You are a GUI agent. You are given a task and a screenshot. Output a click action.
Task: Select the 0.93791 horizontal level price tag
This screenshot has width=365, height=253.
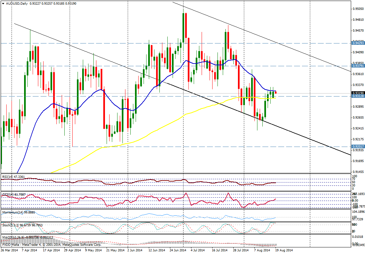click(x=358, y=66)
